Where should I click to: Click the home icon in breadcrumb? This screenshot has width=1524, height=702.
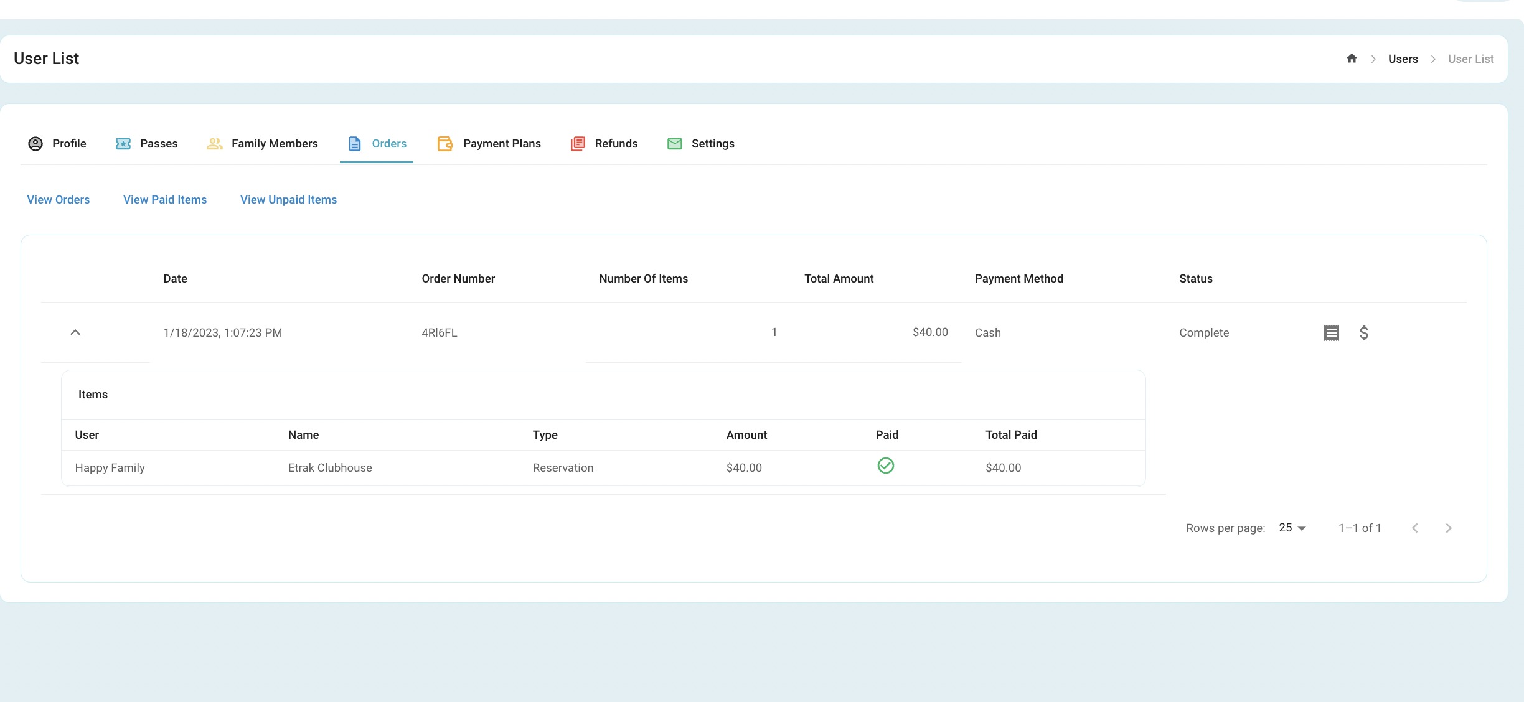1352,58
